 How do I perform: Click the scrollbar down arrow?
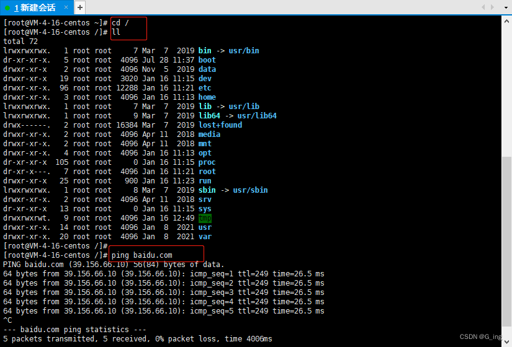click(506, 341)
